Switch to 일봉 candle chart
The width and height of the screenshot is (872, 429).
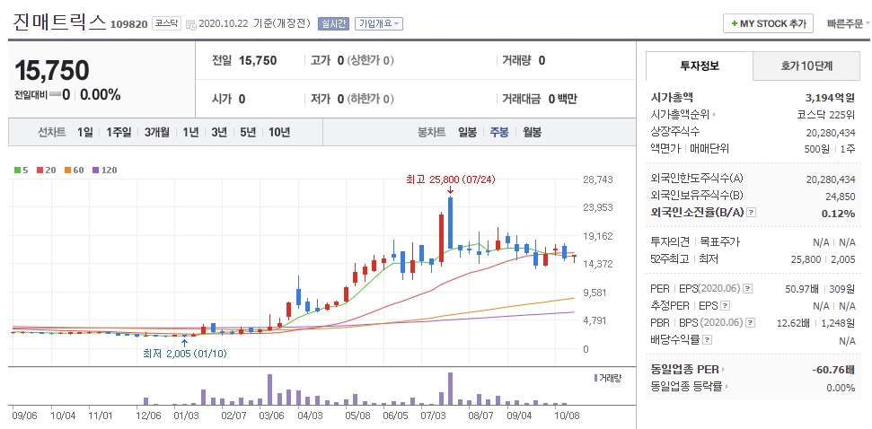[467, 132]
